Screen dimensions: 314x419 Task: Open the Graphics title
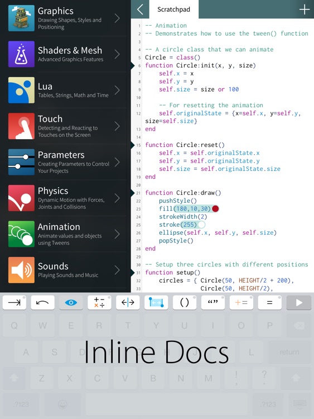click(x=55, y=11)
